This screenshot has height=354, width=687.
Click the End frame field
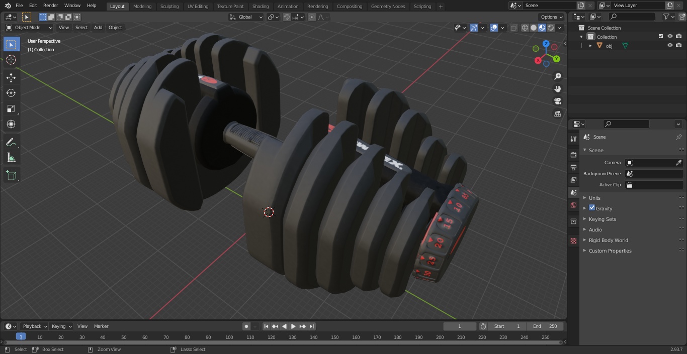(545, 326)
